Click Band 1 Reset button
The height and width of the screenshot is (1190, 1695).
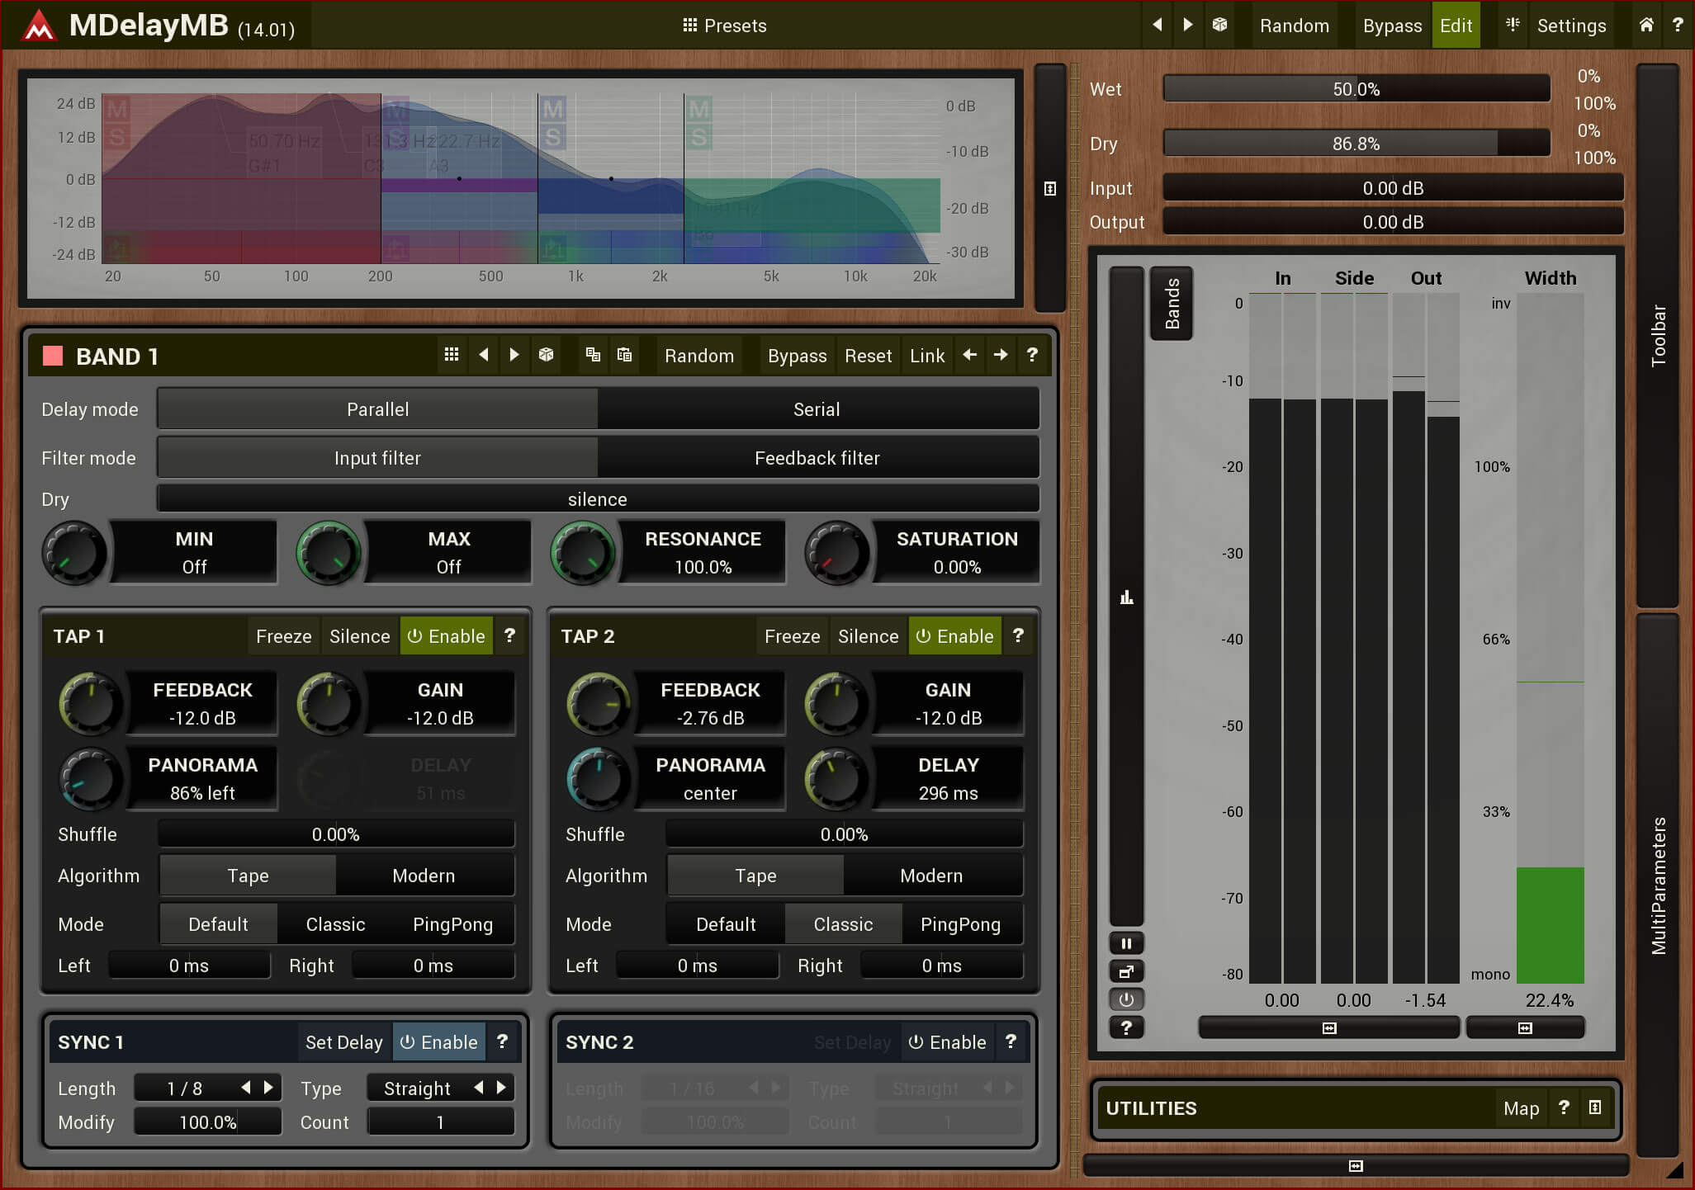pyautogui.click(x=868, y=356)
